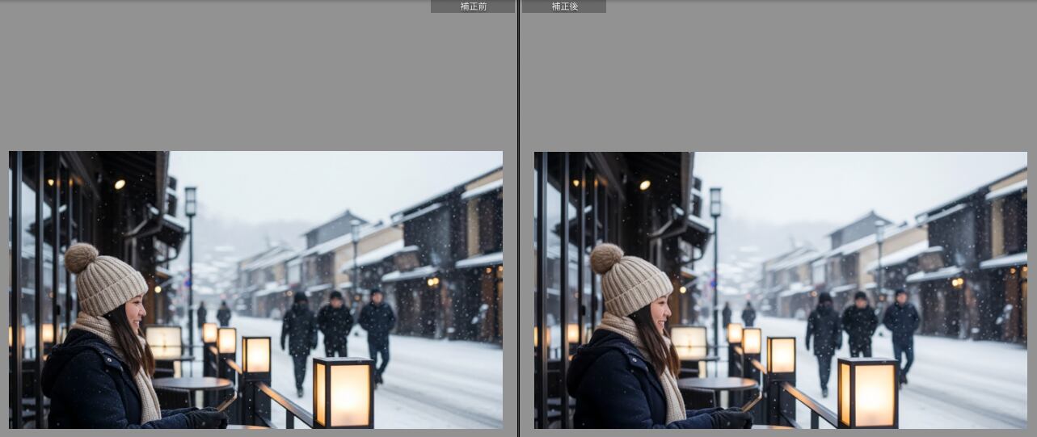Image resolution: width=1037 pixels, height=437 pixels.
Task: Click the vertical divider between the views
Action: click(x=518, y=218)
